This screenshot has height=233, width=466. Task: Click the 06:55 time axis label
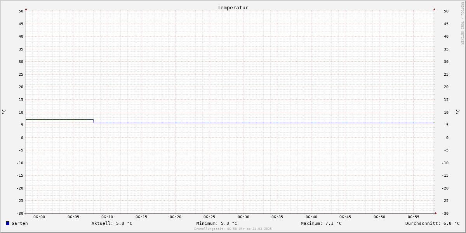click(414, 217)
